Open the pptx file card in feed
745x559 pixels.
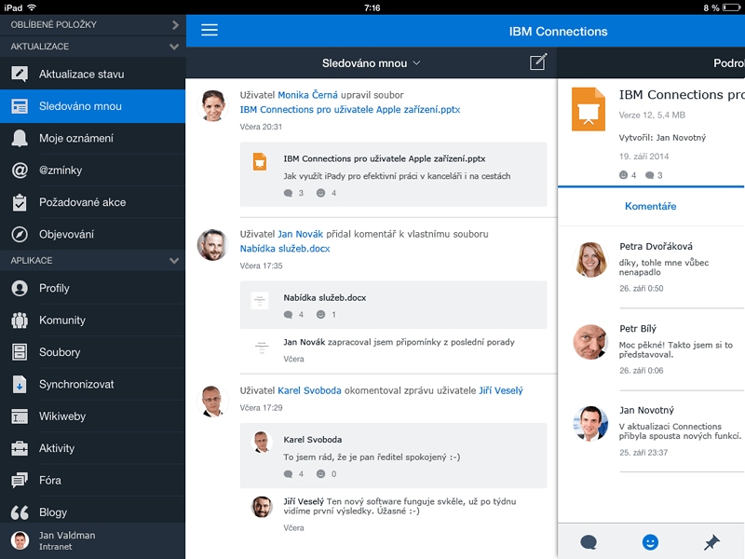[393, 174]
